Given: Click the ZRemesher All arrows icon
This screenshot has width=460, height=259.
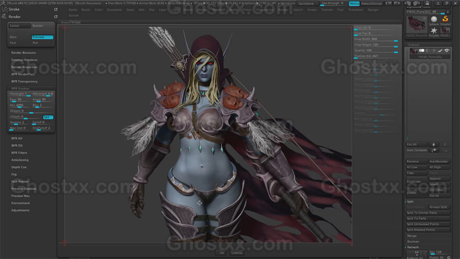Looking at the screenshot, I should pyautogui.click(x=417, y=253).
